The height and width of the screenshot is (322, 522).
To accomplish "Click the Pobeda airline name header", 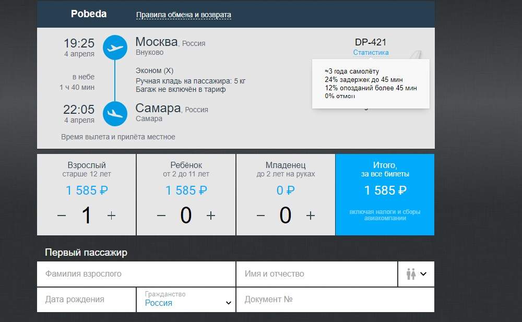I will [89, 14].
